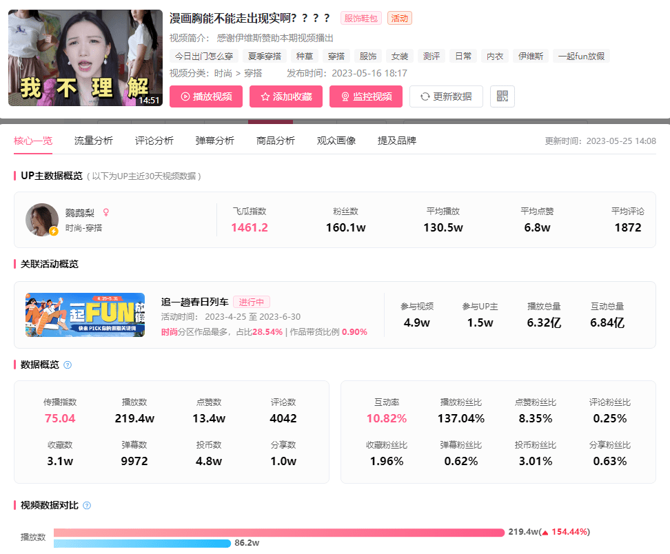Viewport: 670px width, 554px height.
Task: Click the 更新数据 button
Action: tap(446, 96)
